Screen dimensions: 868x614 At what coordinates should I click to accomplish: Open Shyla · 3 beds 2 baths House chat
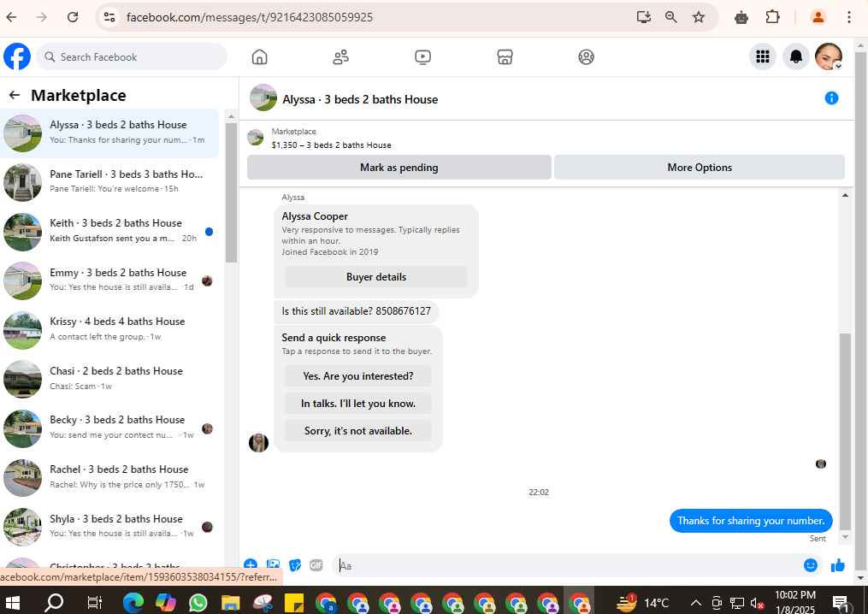[109, 527]
